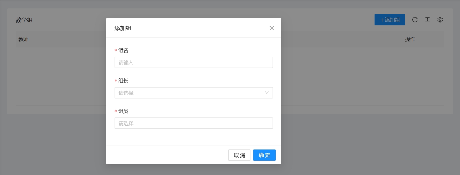Image resolution: width=460 pixels, height=175 pixels.
Task: Click the 添加组 dialog title
Action: pyautogui.click(x=123, y=28)
